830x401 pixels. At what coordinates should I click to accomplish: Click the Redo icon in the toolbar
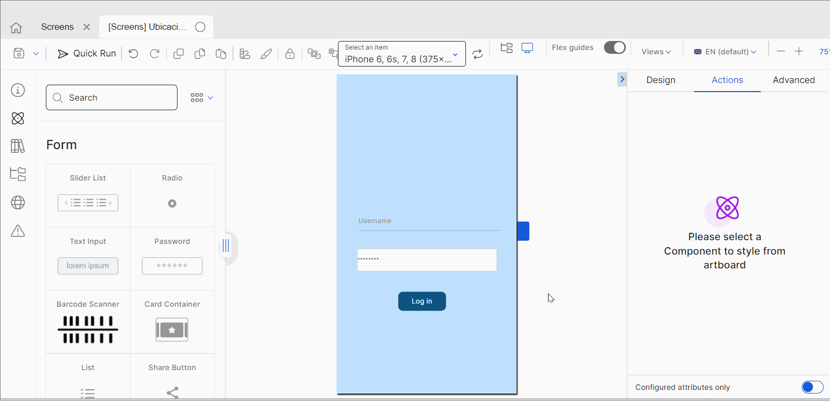point(154,53)
